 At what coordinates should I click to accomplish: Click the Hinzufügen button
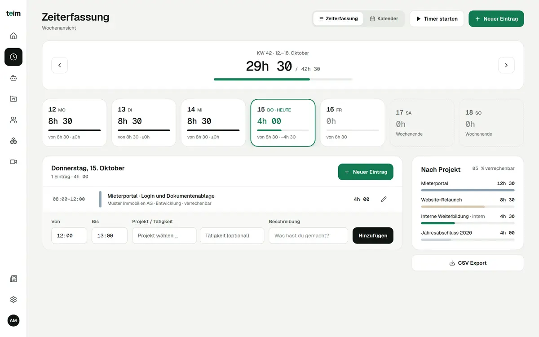(373, 235)
